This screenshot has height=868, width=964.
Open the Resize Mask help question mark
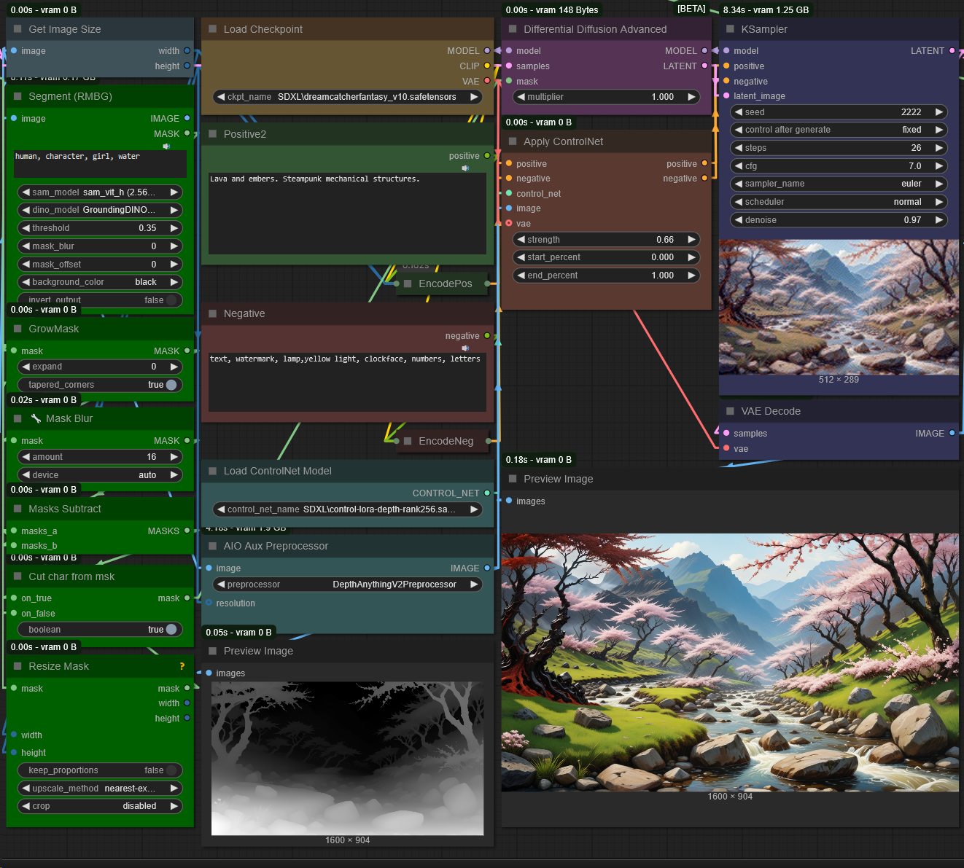pos(182,666)
